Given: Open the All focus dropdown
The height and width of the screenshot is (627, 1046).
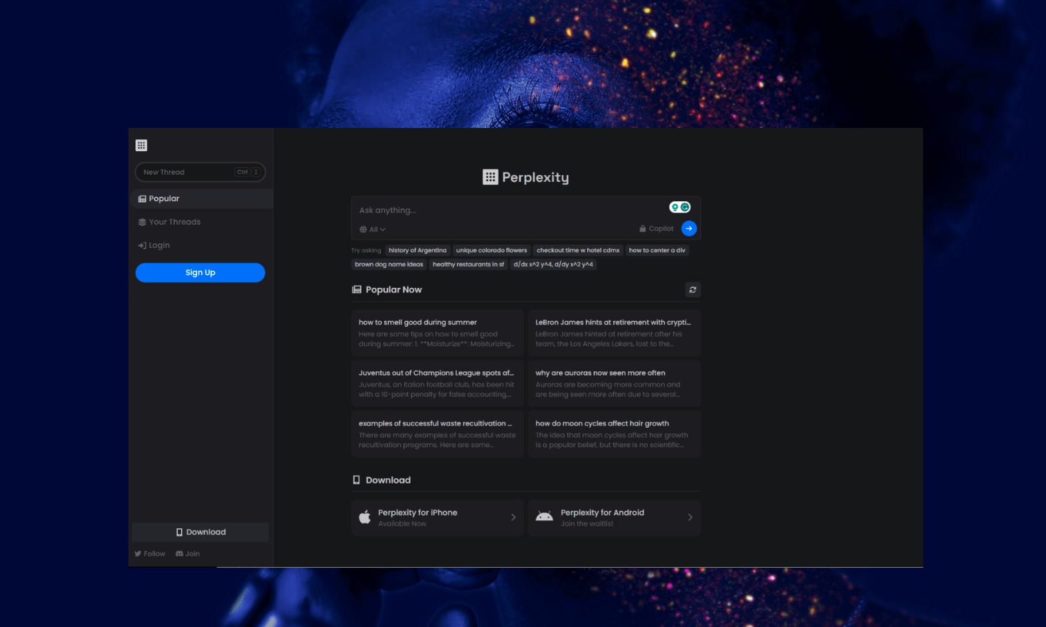Looking at the screenshot, I should click(372, 229).
